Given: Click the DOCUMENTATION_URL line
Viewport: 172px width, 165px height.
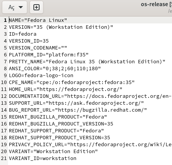Looking at the screenshot, I should pos(90,96).
